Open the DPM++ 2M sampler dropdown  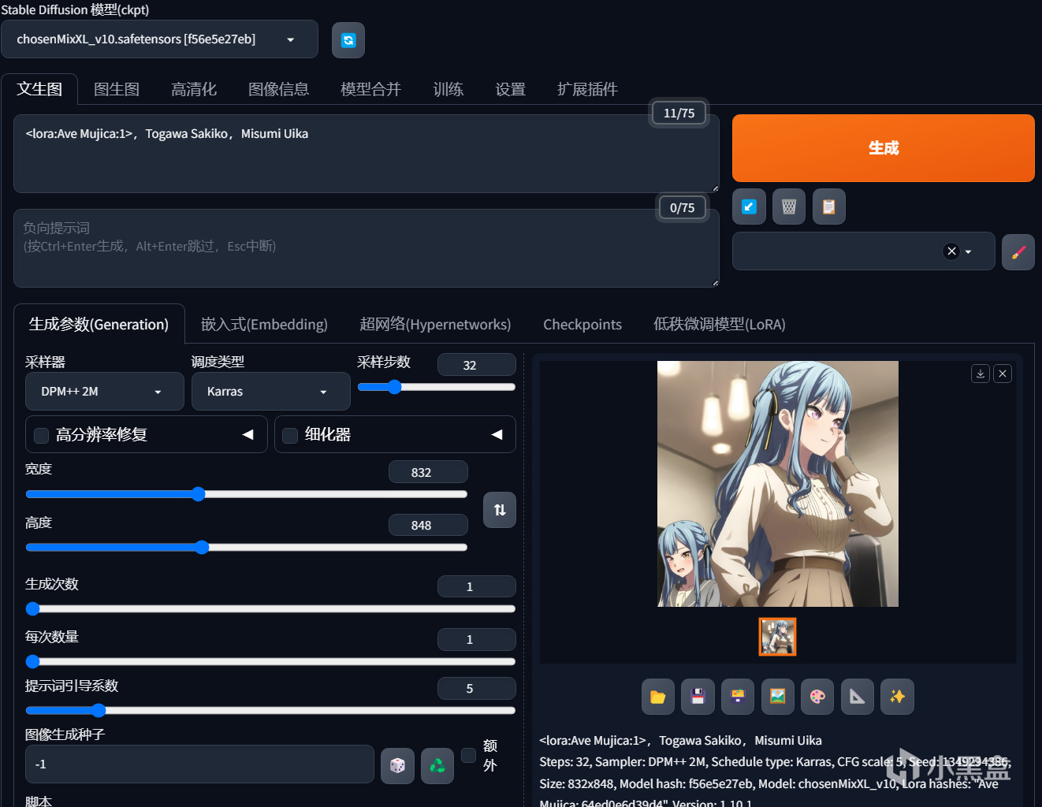(x=105, y=392)
